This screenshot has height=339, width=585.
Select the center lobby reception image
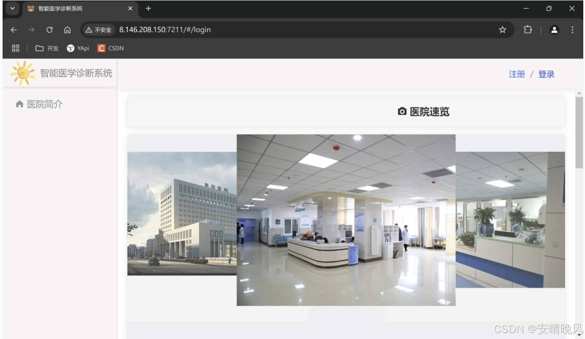pyautogui.click(x=346, y=220)
